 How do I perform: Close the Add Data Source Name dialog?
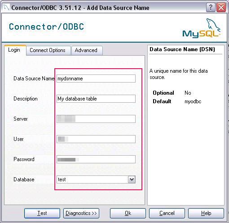tap(221, 7)
